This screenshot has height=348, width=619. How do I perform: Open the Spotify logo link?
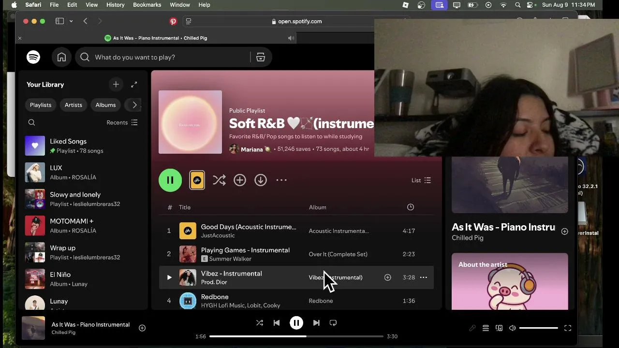pyautogui.click(x=33, y=57)
